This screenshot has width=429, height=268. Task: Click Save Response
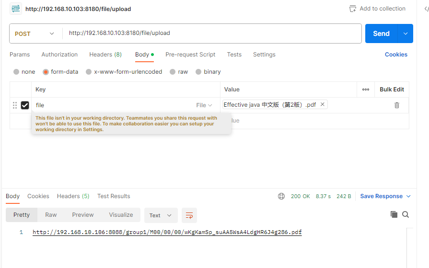click(381, 196)
